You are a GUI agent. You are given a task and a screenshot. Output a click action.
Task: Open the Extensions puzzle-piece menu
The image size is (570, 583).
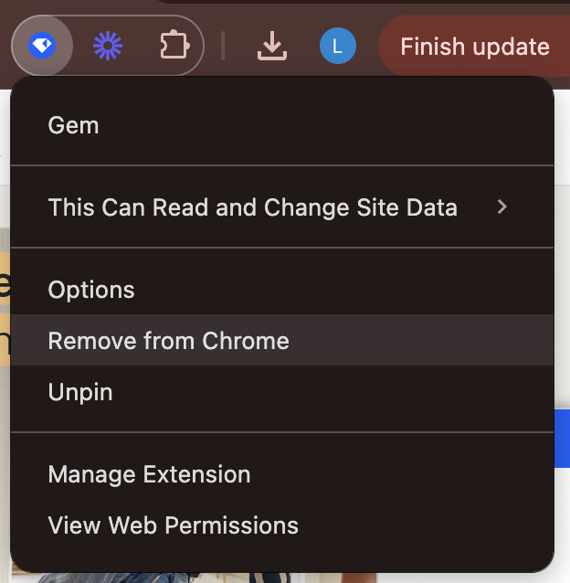coord(174,46)
